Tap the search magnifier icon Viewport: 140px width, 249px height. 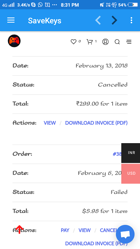point(117,42)
